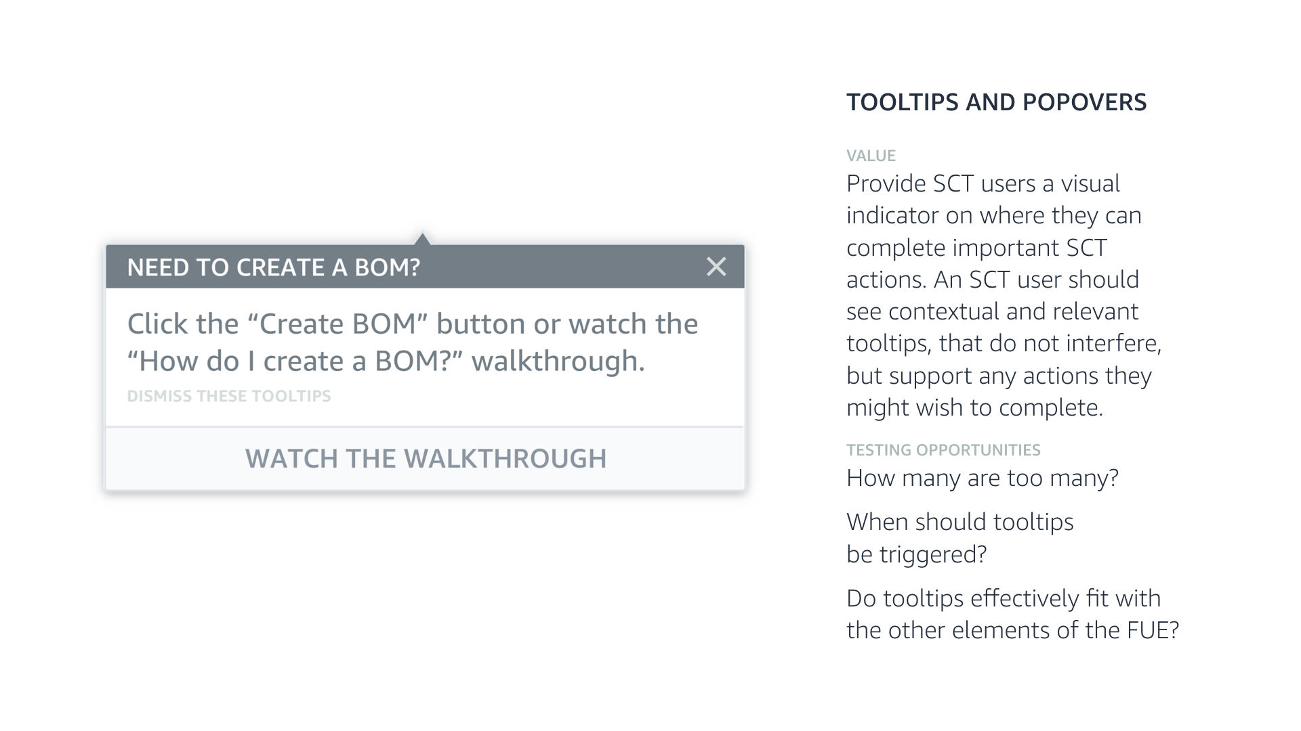Click the word "walkthrough." ending the tooltip body
The width and height of the screenshot is (1301, 731).
558,361
